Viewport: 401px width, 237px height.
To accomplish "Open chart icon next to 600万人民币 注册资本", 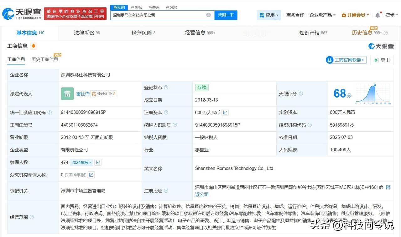I will [225, 112].
